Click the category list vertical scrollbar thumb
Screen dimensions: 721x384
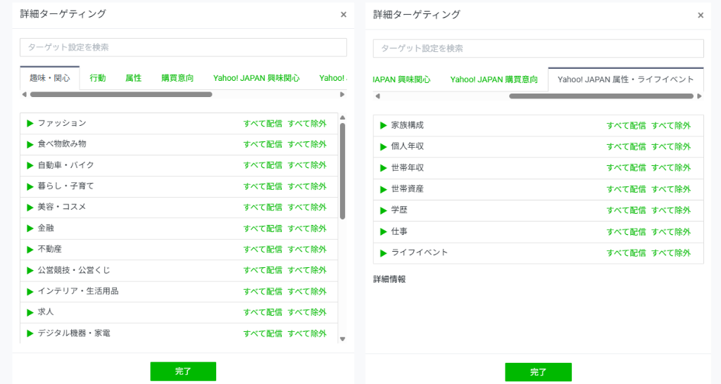(342, 171)
